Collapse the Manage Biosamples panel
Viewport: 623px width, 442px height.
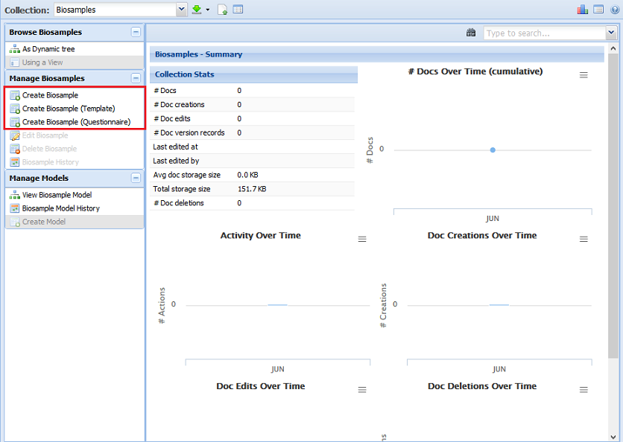click(x=135, y=78)
